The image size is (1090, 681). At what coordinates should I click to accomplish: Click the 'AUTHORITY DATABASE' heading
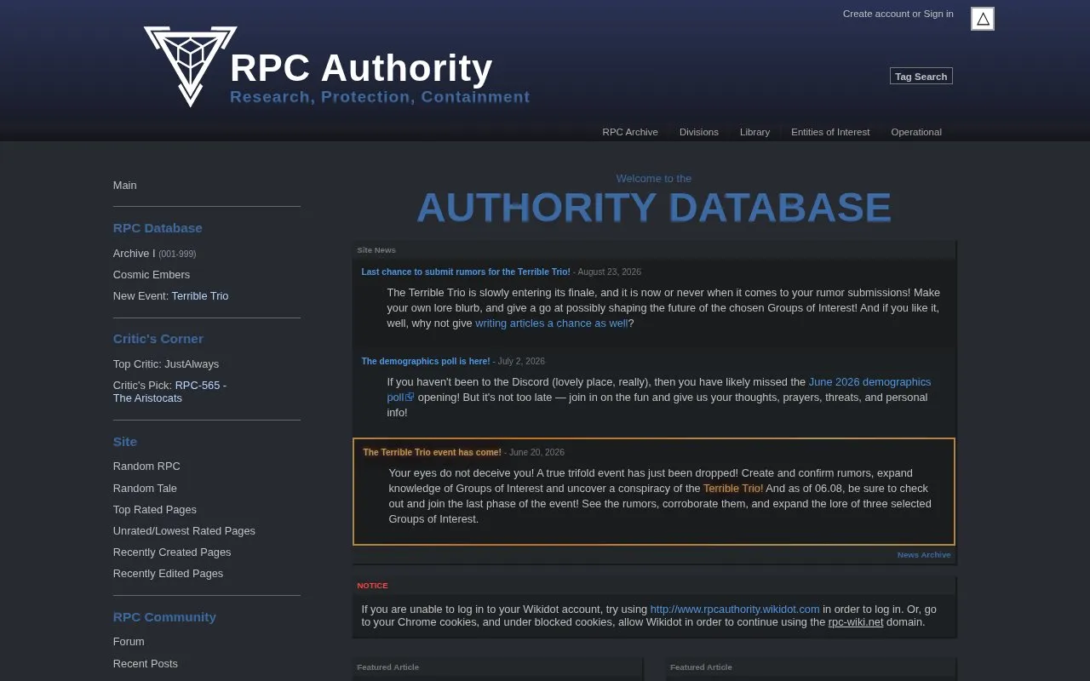pyautogui.click(x=654, y=208)
